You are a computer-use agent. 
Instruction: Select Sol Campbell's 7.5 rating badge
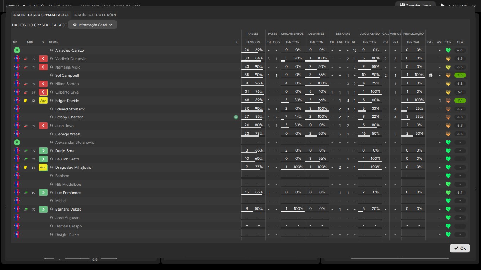pyautogui.click(x=460, y=75)
